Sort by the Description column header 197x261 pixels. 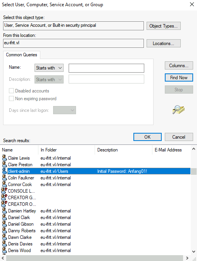coord(124,150)
